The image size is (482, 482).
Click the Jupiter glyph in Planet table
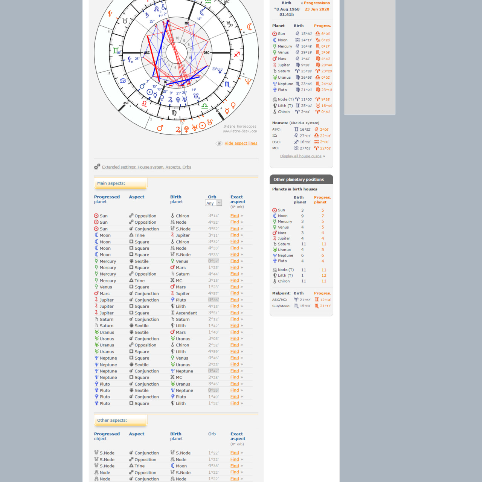point(275,65)
